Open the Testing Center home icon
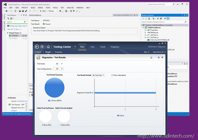 pos(48,47)
